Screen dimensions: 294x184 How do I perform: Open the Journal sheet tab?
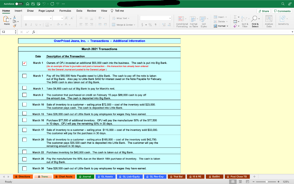(85, 177)
